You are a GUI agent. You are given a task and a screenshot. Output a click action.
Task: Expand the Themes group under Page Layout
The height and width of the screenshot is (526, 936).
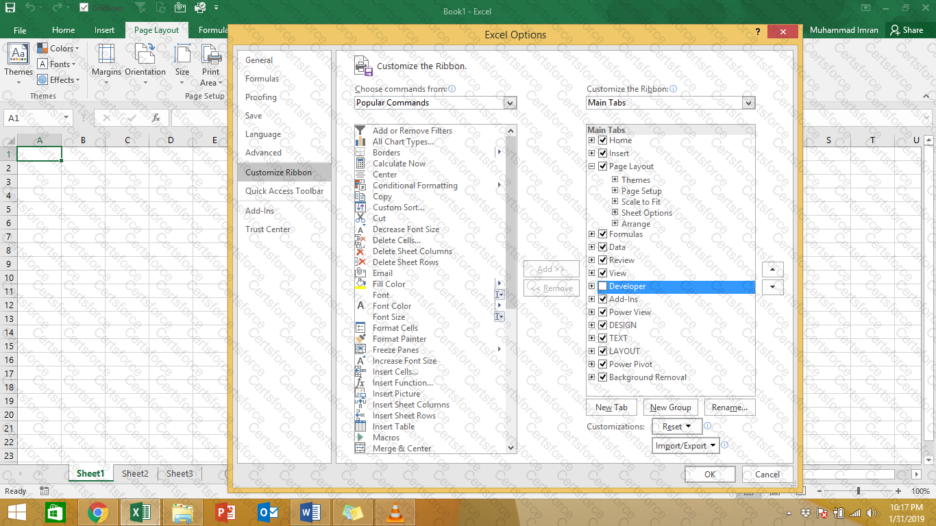click(615, 180)
